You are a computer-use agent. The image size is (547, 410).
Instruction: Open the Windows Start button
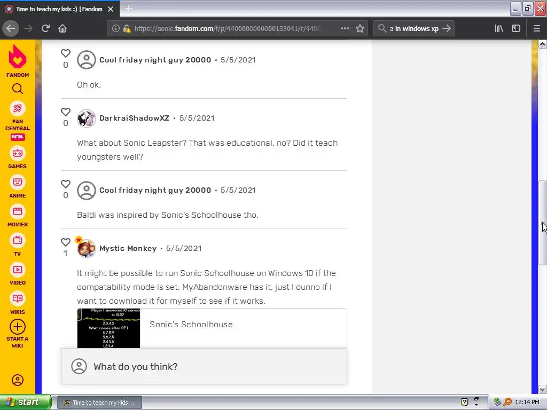[26, 403]
